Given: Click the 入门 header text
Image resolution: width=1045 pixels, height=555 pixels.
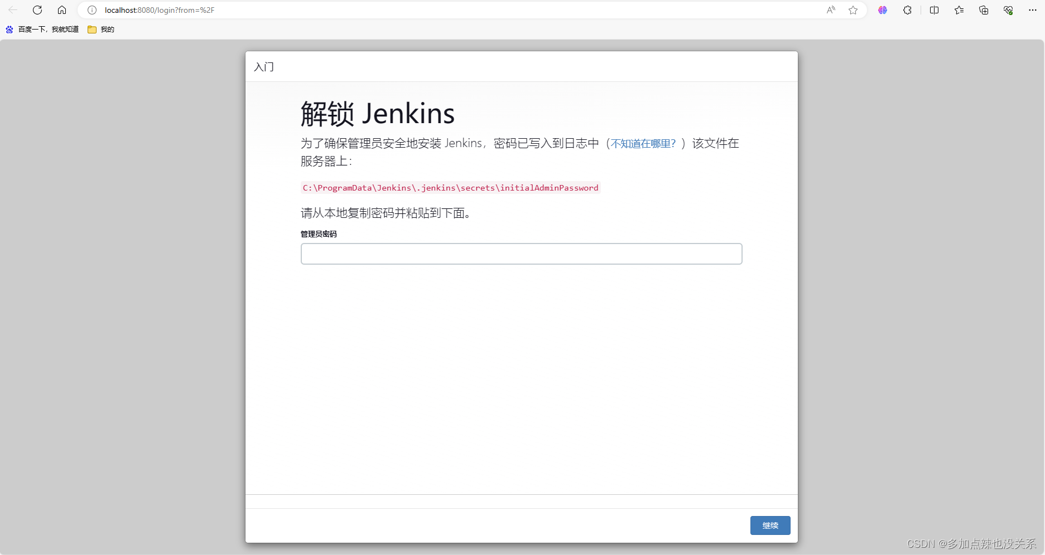Looking at the screenshot, I should point(264,67).
